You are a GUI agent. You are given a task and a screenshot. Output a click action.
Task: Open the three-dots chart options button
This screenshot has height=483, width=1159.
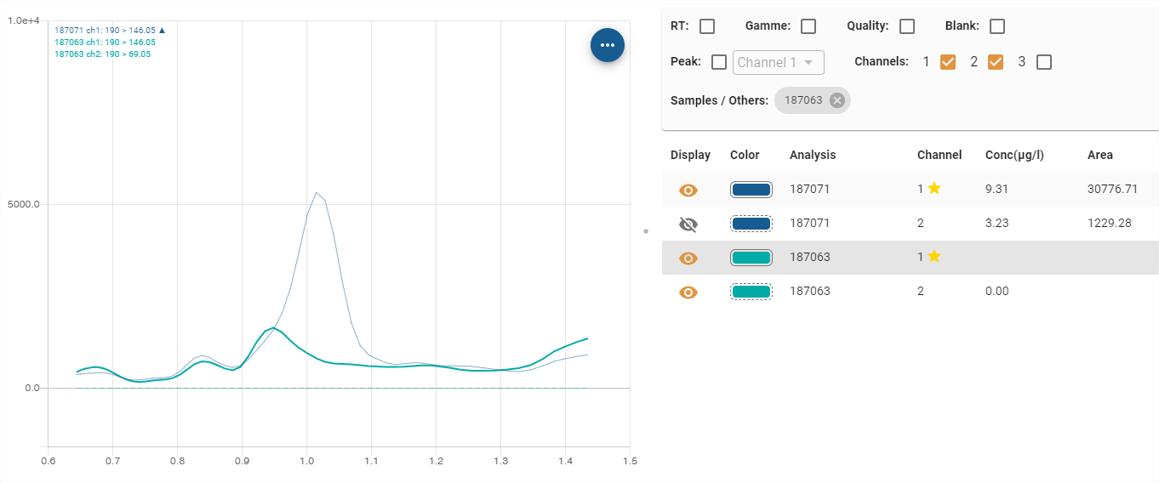[x=608, y=45]
